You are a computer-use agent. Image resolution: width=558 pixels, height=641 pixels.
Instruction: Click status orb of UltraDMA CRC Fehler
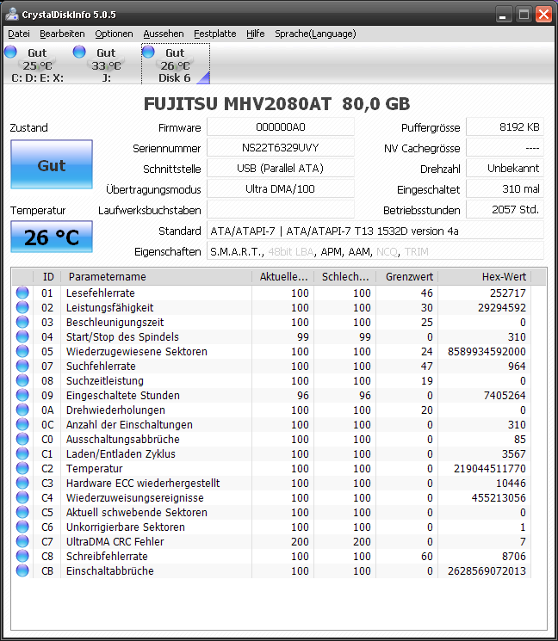pos(22,541)
